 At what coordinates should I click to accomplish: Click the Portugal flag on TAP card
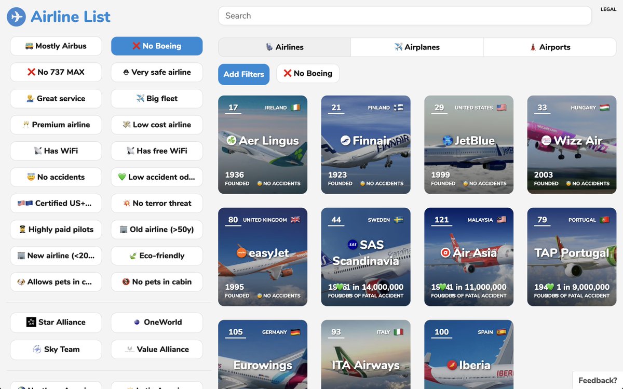(x=604, y=220)
